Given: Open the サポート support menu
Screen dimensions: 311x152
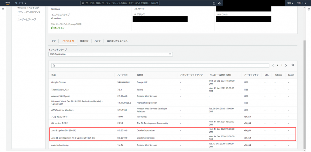Looking at the screenshot, I should pyautogui.click(x=302, y=3).
